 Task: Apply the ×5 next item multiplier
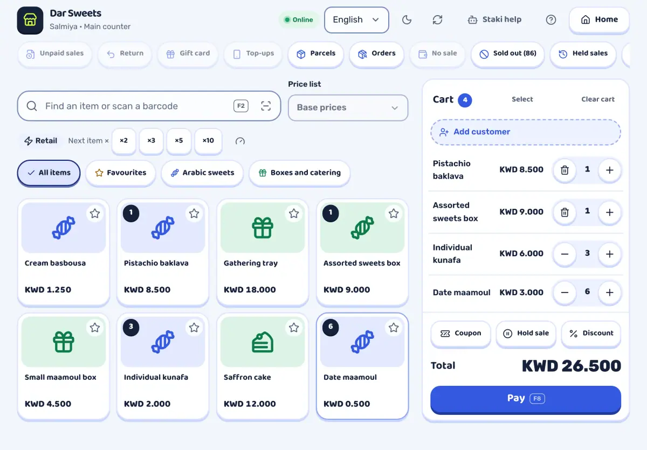178,141
